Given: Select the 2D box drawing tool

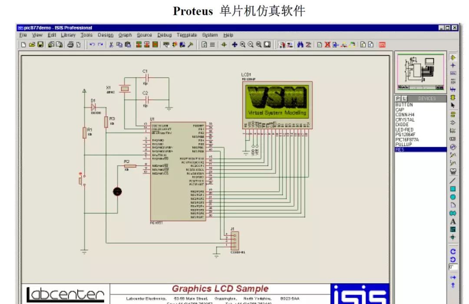Looking at the screenshot, I should point(453,189).
